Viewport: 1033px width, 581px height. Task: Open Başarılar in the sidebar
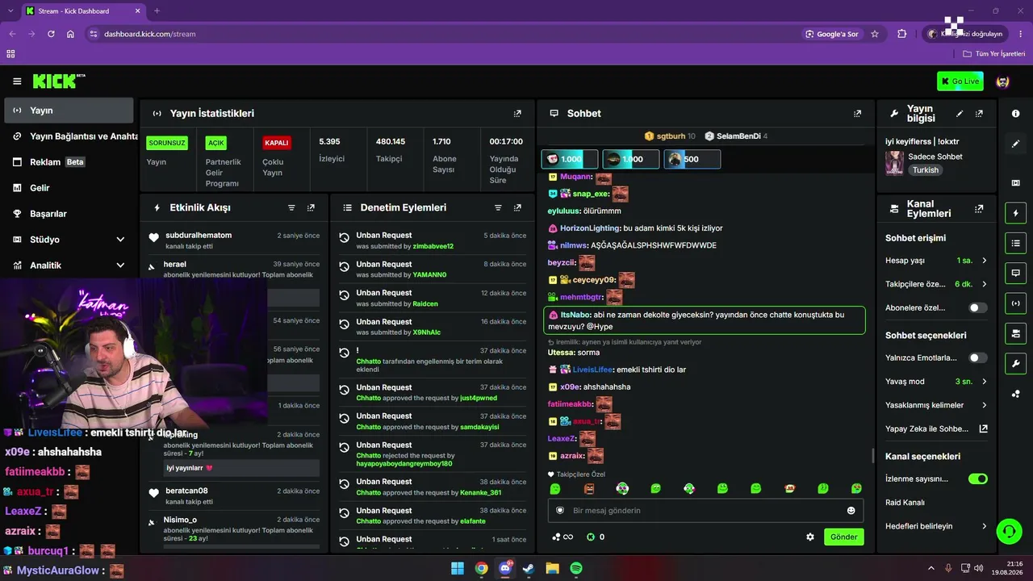(69, 214)
